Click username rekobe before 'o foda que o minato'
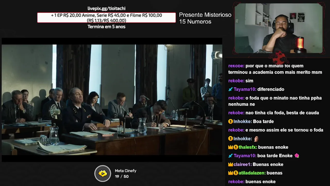The image size is (330, 186). [236, 98]
